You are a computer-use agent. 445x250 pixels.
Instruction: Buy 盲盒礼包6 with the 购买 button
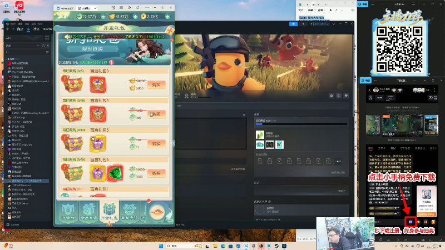(156, 173)
